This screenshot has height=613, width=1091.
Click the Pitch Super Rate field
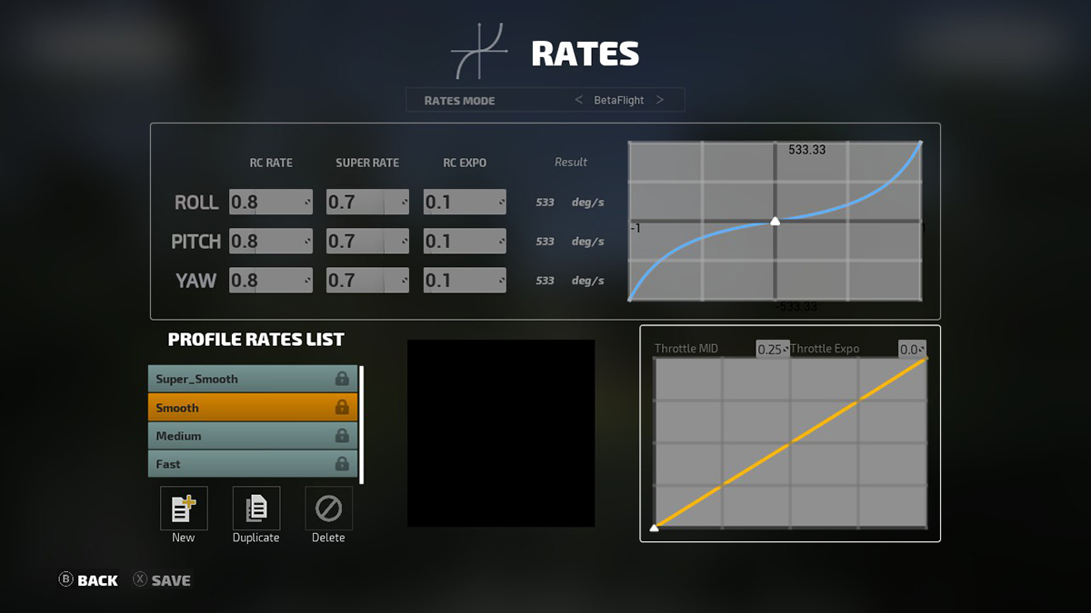367,241
